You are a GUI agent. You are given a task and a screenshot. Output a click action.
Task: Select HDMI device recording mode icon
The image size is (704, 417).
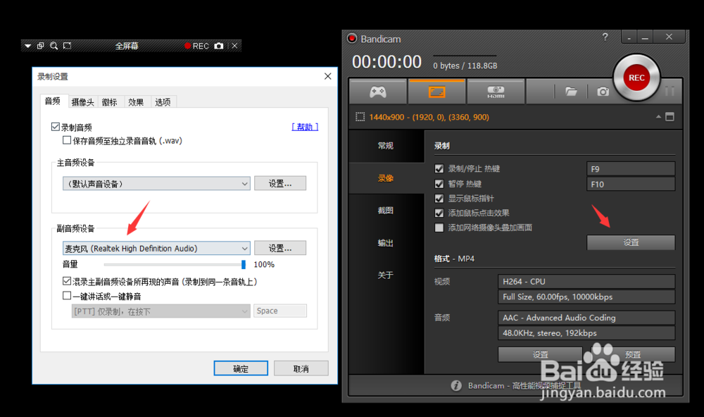[x=496, y=92]
